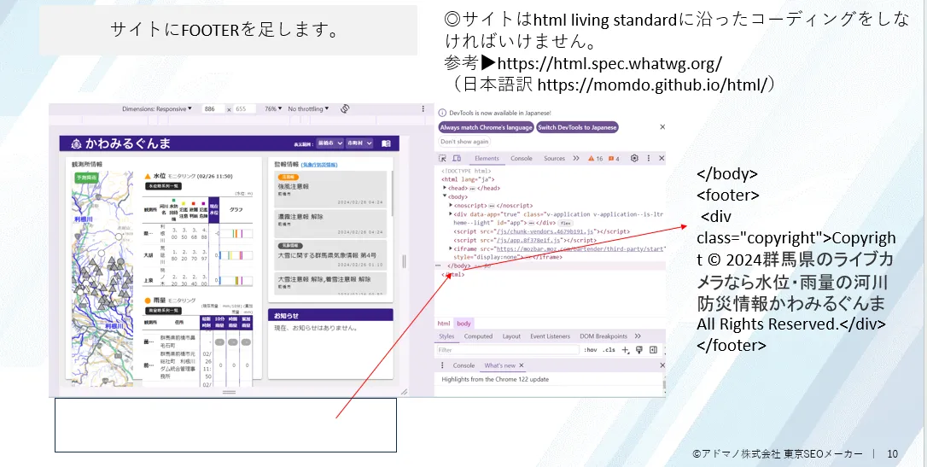Switch to the Sources tab

click(x=555, y=159)
